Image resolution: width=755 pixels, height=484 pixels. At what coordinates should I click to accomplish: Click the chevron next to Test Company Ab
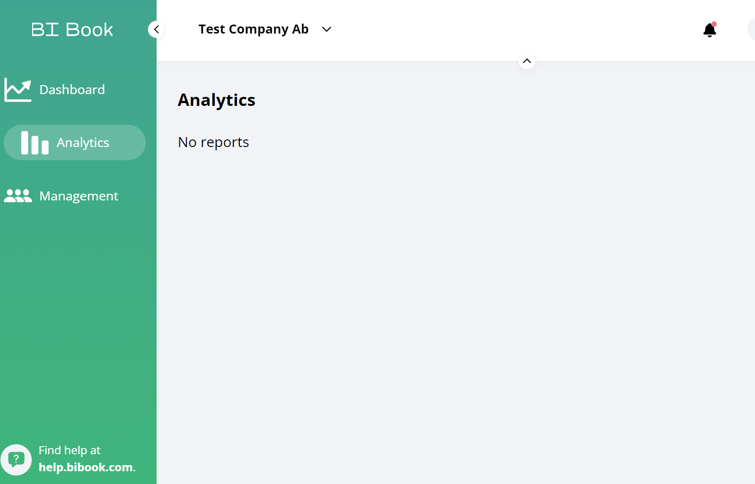click(x=326, y=29)
